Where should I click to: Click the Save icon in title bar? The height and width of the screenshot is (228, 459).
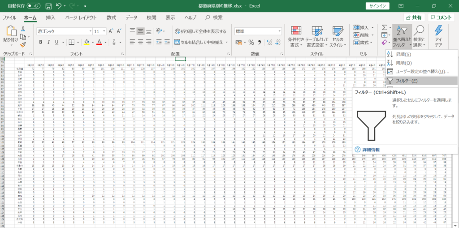tap(49, 6)
